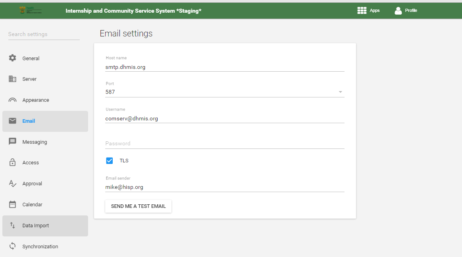Image resolution: width=462 pixels, height=257 pixels.
Task: Uncheck the TLS checkbox
Action: pos(110,161)
